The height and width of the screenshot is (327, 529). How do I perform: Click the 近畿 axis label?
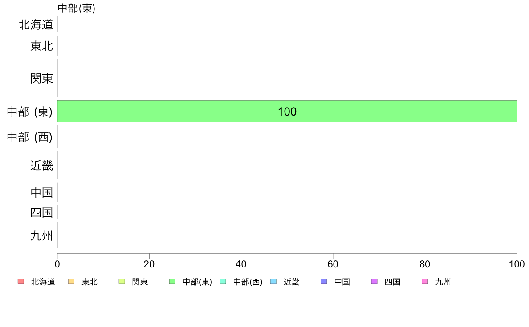[41, 165]
